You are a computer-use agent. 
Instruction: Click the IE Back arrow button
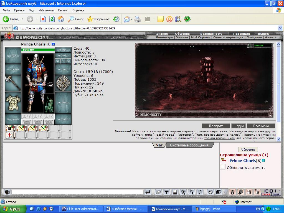[11, 19]
